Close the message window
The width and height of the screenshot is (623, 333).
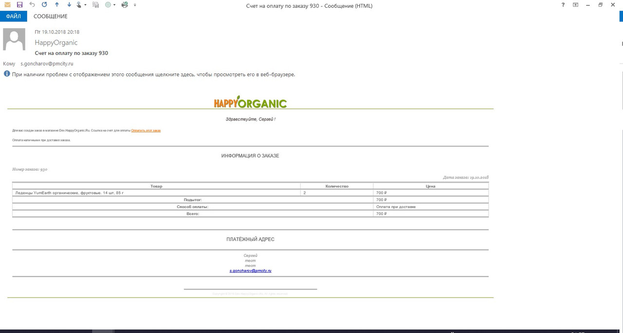(x=613, y=5)
